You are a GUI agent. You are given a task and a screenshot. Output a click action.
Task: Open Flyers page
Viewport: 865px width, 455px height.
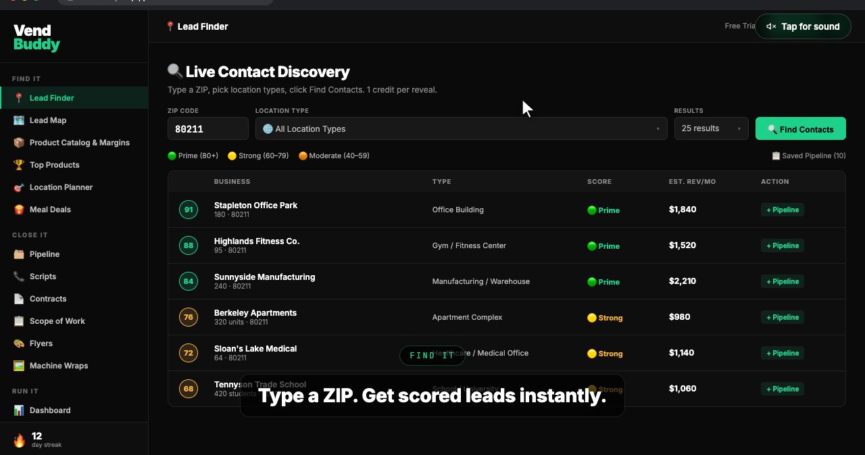point(74,343)
